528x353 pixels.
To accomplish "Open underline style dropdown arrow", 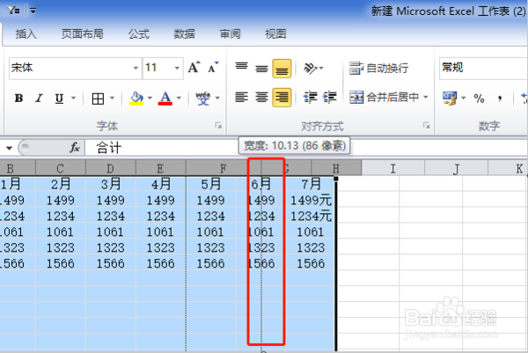I will click(73, 99).
